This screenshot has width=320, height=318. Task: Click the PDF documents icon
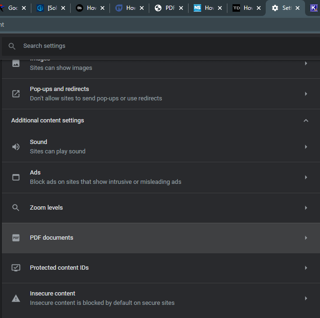point(16,238)
